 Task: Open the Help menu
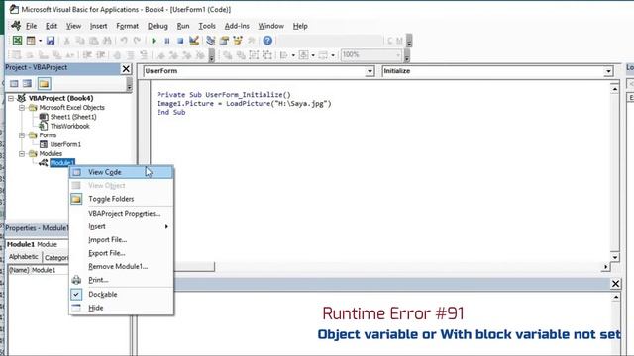[x=300, y=26]
